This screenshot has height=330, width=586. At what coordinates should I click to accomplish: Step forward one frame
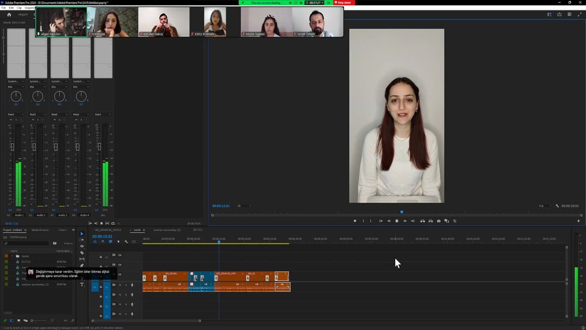click(x=405, y=221)
